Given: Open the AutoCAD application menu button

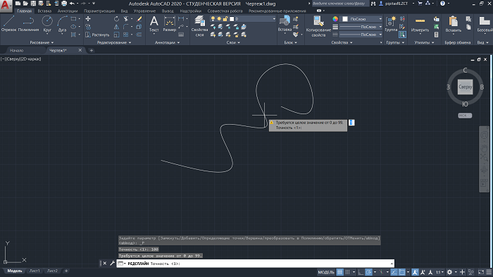Looking at the screenshot, I should (x=6, y=6).
